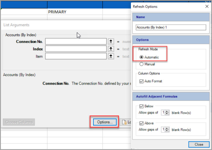
Task: Edit the Name field Accounts (By Index) 1
Action: click(171, 27)
